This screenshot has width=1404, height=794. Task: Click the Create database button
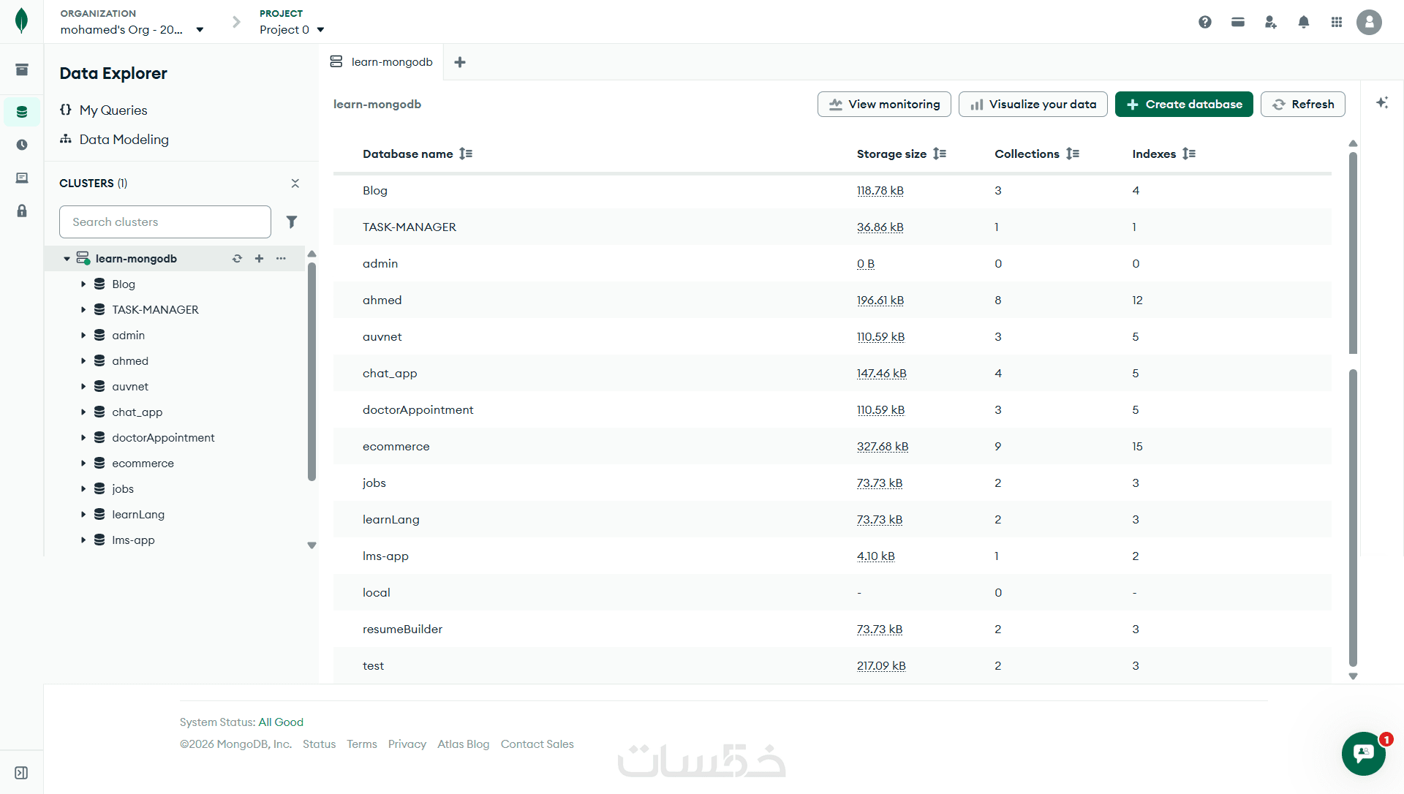[1184, 105]
